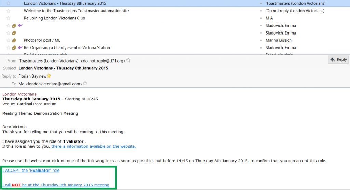The height and width of the screenshot is (190, 350).
Task: Click the To recipient Me <londonvictorians@gmail.com>
Action: [51, 84]
